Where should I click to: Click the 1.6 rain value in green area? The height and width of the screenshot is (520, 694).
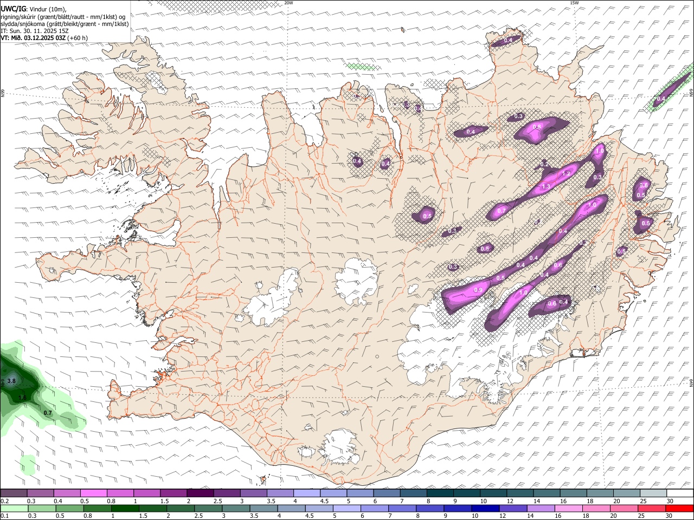pos(22,398)
